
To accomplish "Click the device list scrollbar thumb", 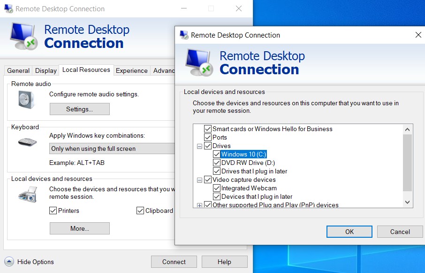I will [x=407, y=163].
